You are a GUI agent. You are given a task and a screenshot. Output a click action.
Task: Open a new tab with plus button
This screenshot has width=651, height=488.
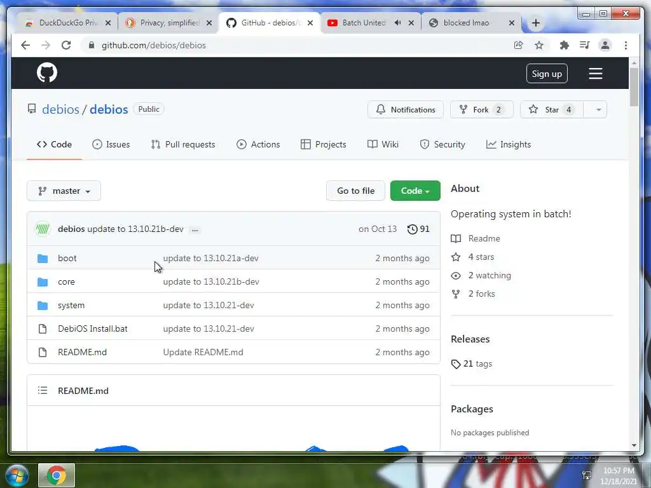click(536, 23)
